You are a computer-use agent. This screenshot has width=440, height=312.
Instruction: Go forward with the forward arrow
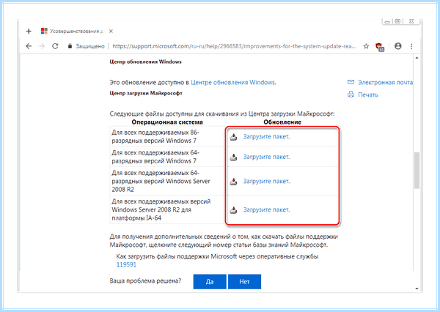[42, 46]
